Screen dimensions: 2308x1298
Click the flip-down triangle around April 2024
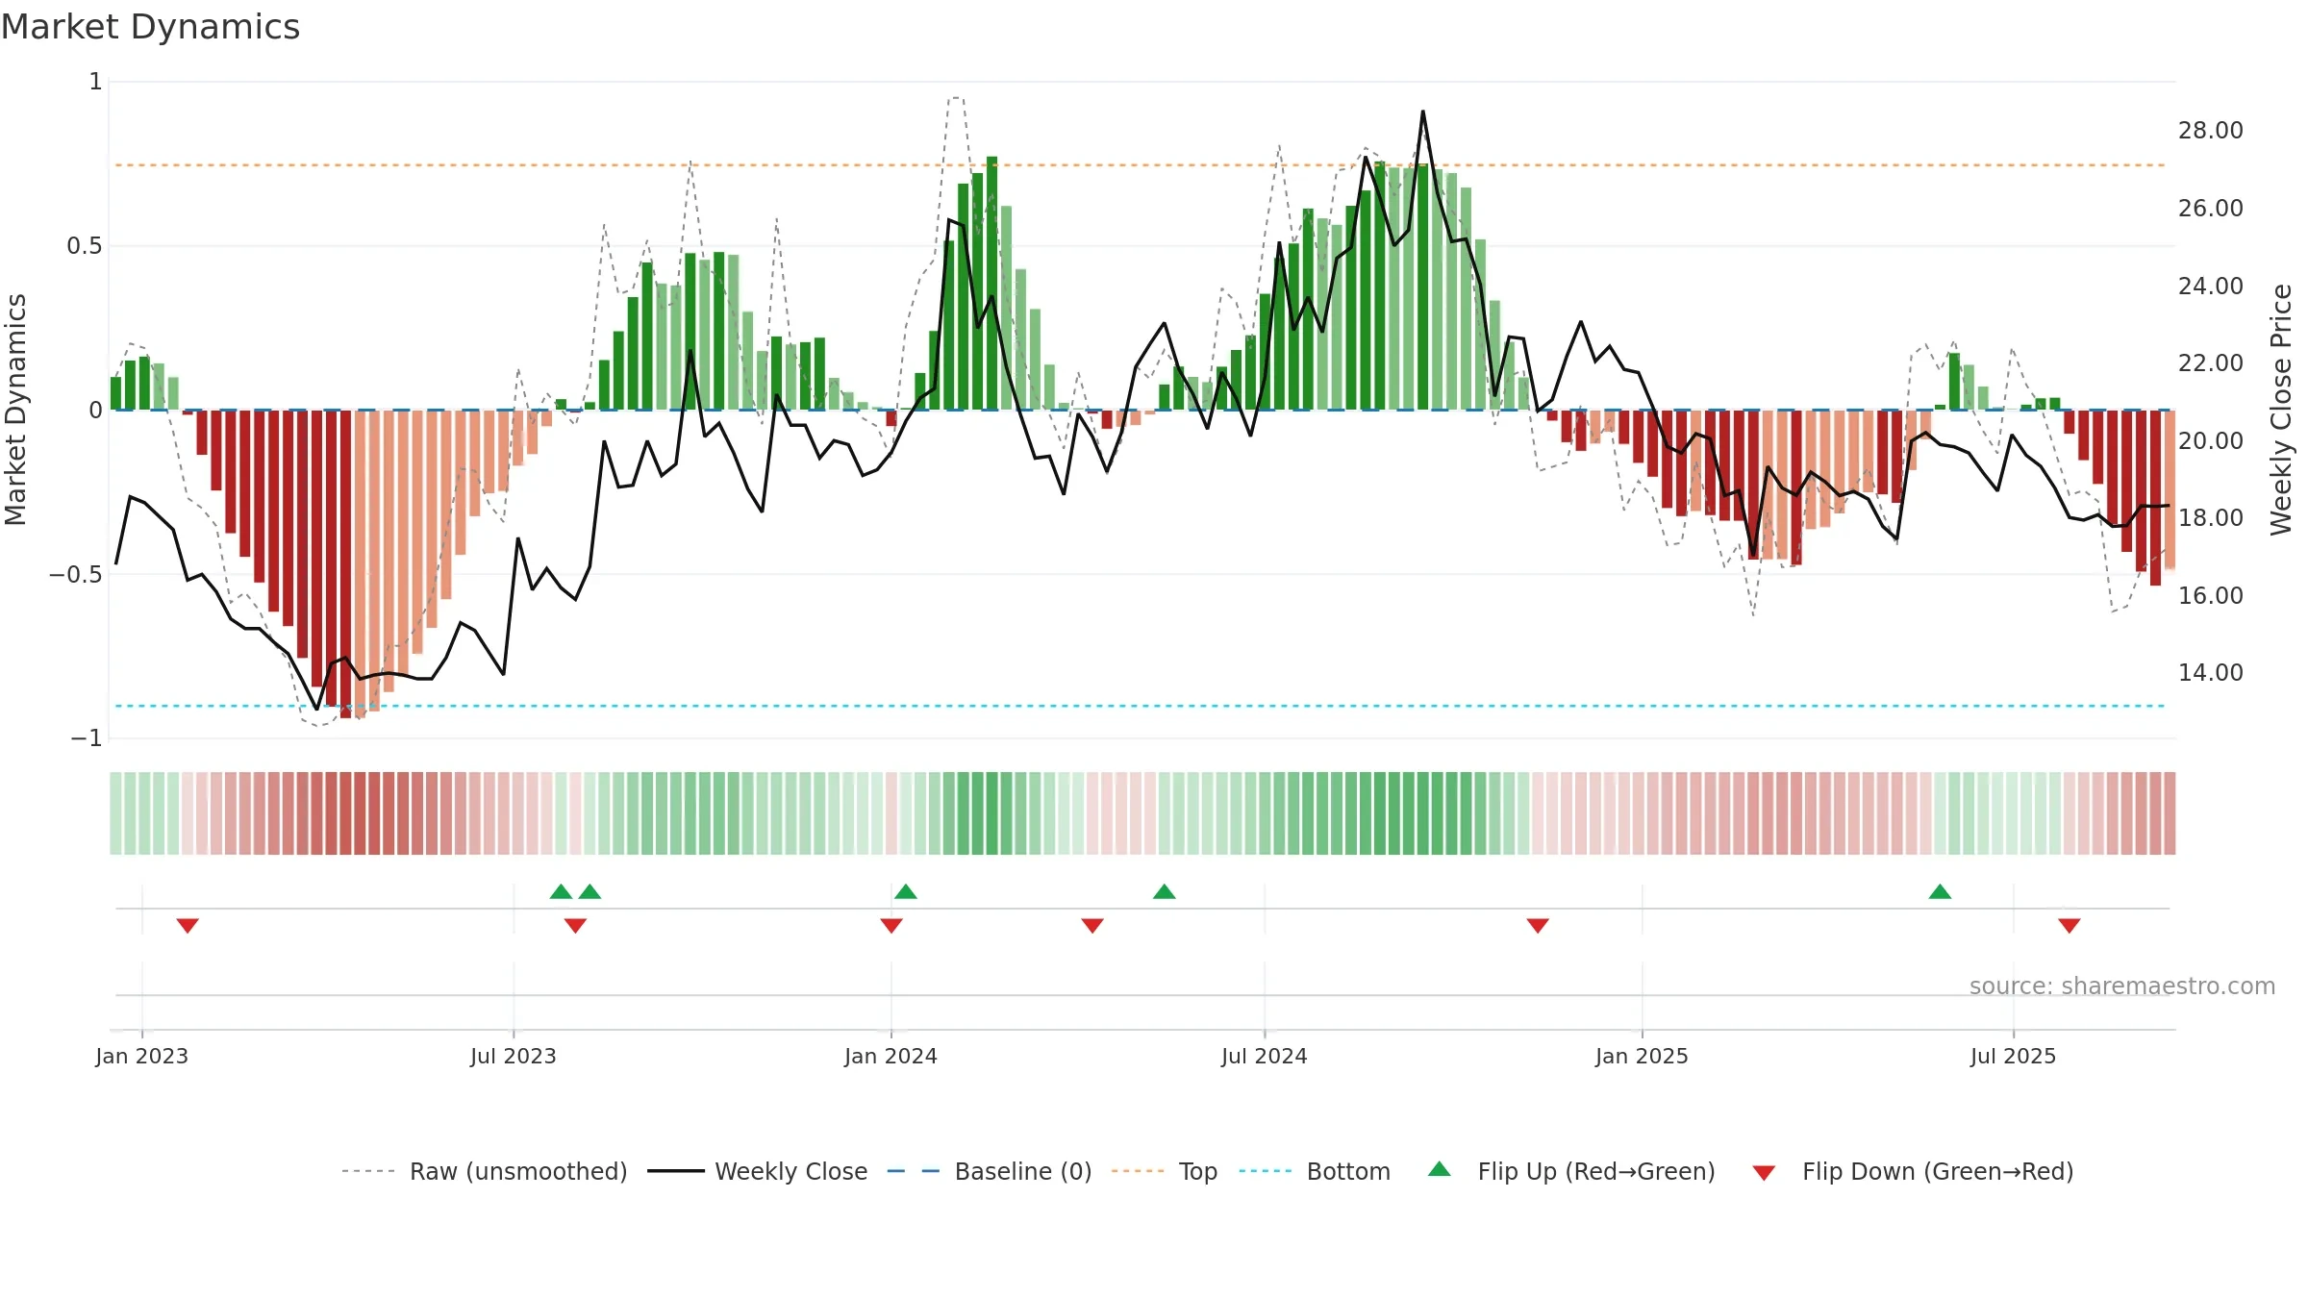(1092, 925)
